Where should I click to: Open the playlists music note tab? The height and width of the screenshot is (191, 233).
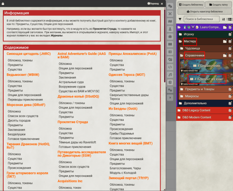(x=170, y=75)
